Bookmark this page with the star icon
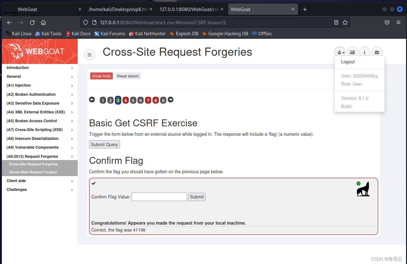The image size is (407, 264). pos(345,22)
